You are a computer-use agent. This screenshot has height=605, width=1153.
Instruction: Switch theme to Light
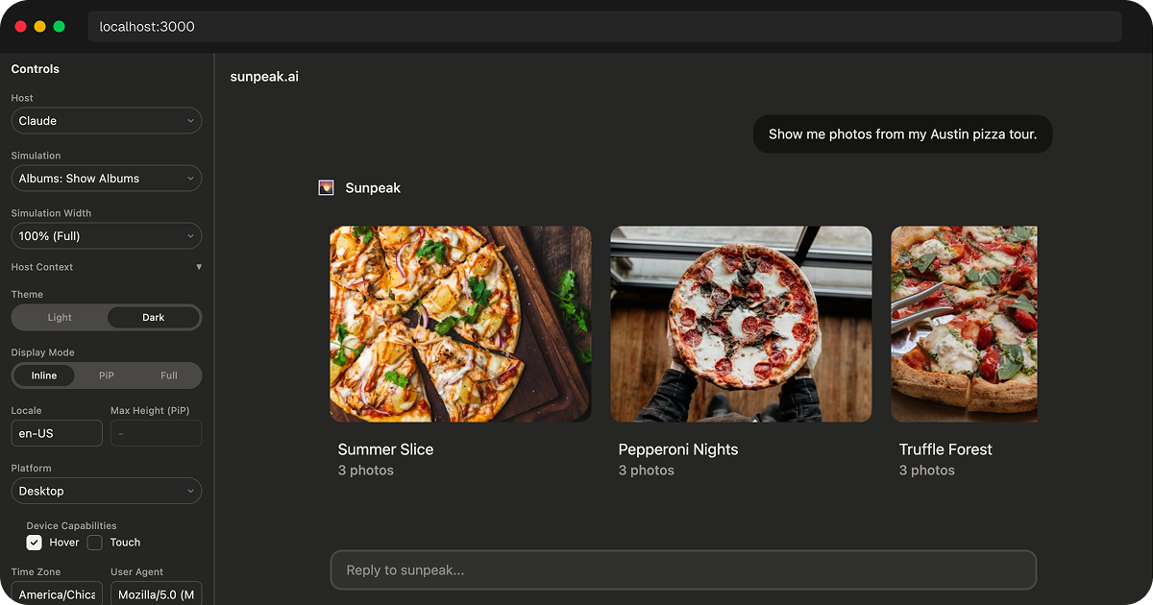click(60, 318)
